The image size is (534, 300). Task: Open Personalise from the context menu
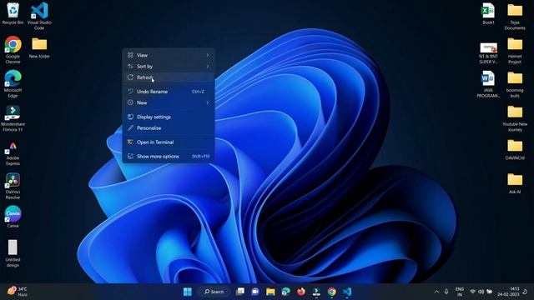(169, 128)
